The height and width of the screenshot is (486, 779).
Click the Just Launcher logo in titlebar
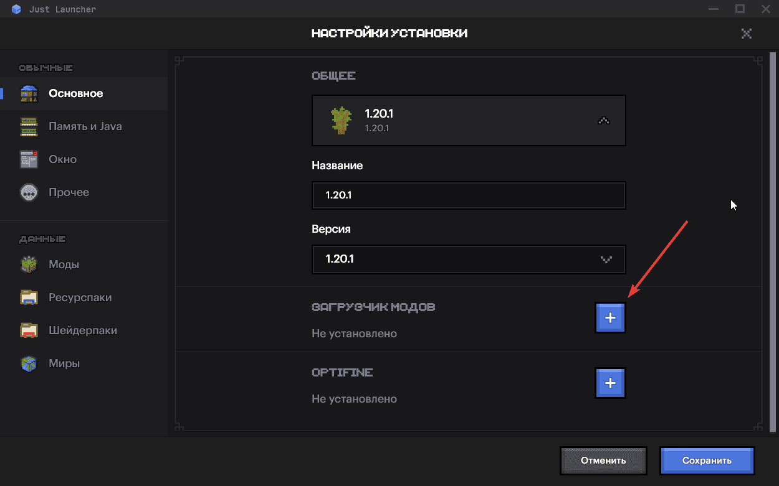point(16,9)
